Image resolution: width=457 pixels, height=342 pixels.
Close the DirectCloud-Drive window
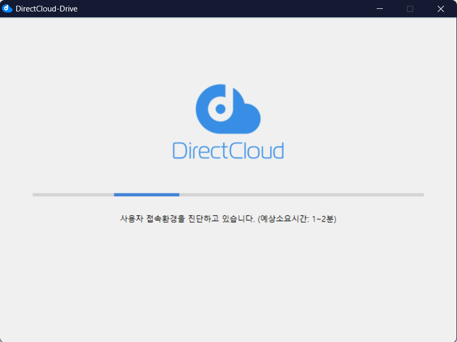(440, 9)
